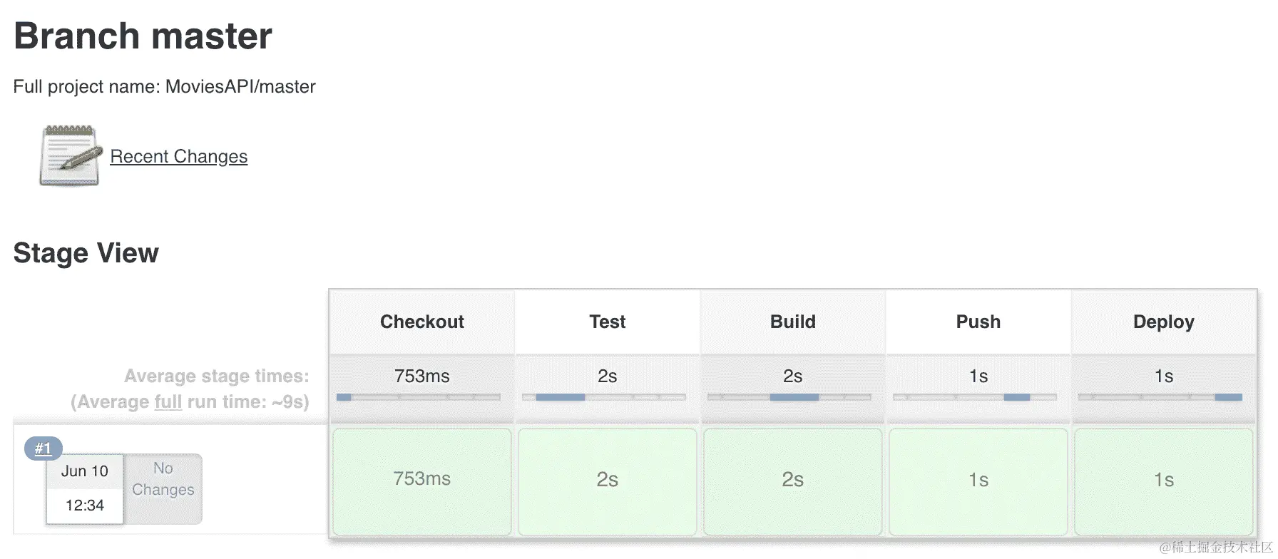Click the Recent Changes notepad icon
1278x559 pixels.
click(69, 156)
